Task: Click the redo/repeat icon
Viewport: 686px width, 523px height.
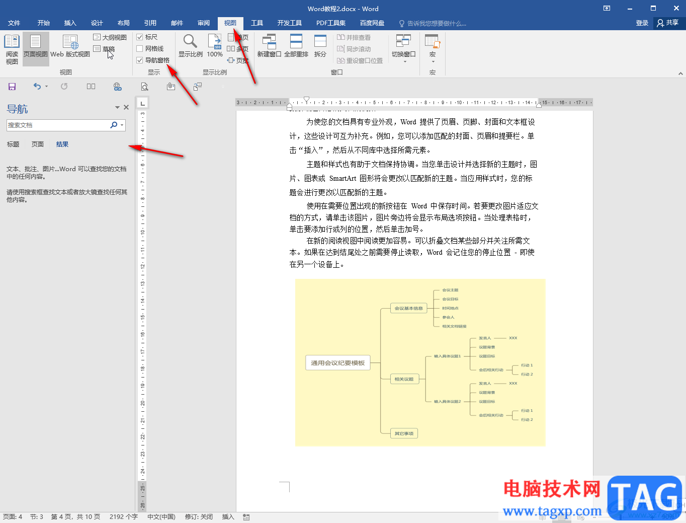Action: coord(64,87)
